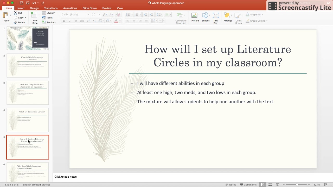Decrease the list indent level

pyautogui.click(x=145, y=15)
